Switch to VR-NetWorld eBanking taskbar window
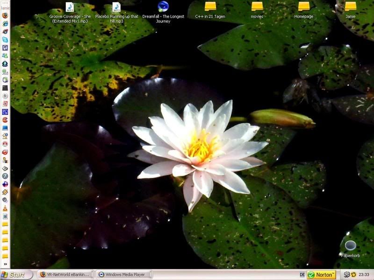The width and height of the screenshot is (374, 280). (x=65, y=275)
